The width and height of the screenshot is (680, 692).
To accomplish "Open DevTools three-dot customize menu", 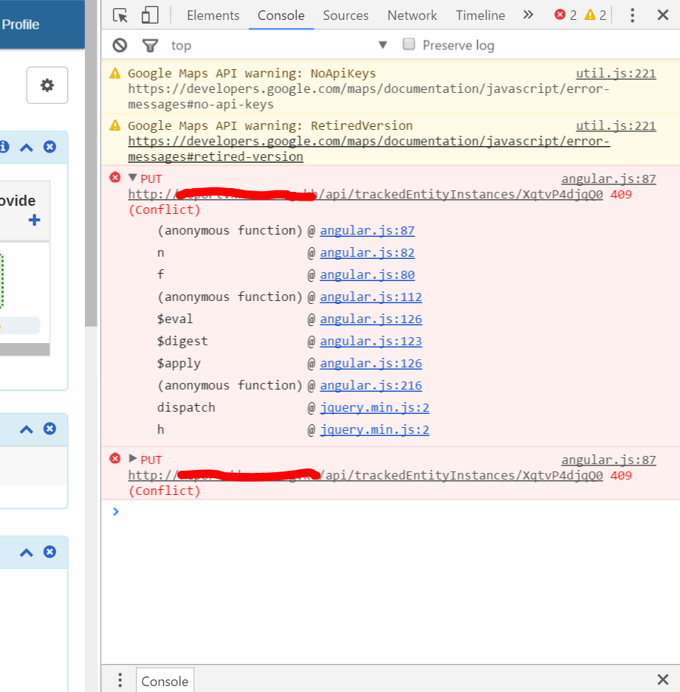I will point(633,15).
